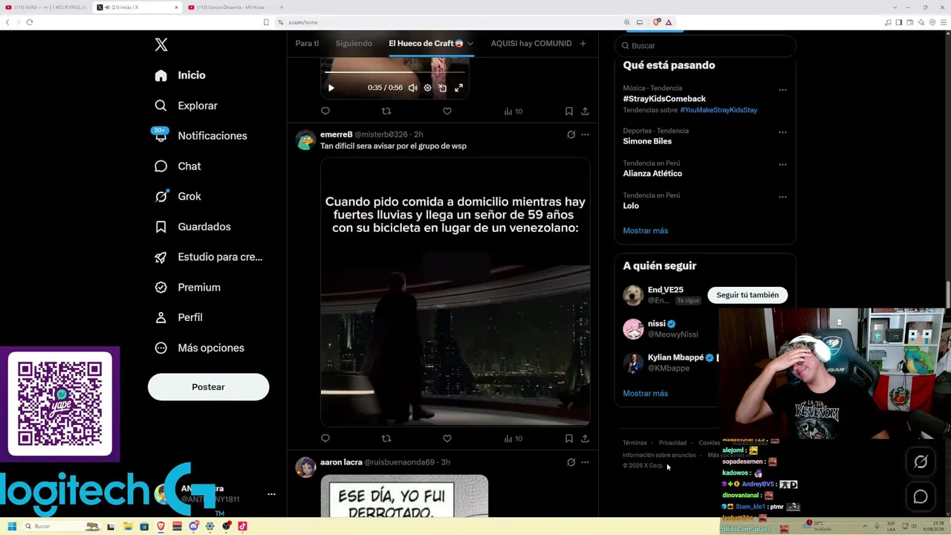Open Guardados bookmarks page
Viewport: 951px width, 535px height.
pos(193,227)
